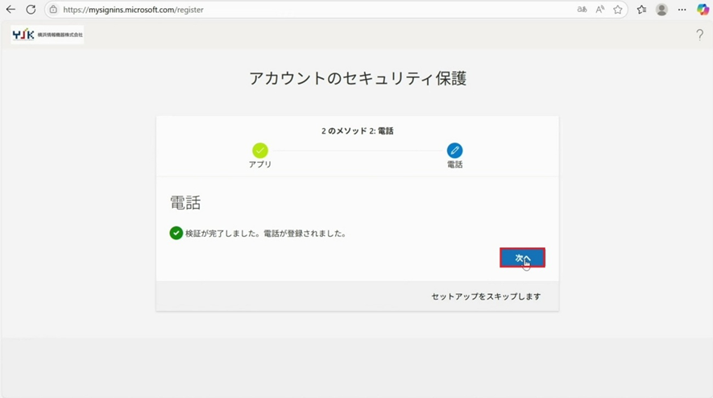Click the browser back arrow
Screen dimensions: 713x398
(x=10, y=10)
